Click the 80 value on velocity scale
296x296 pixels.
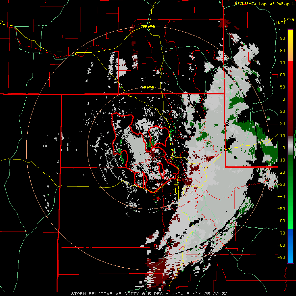[283, 50]
